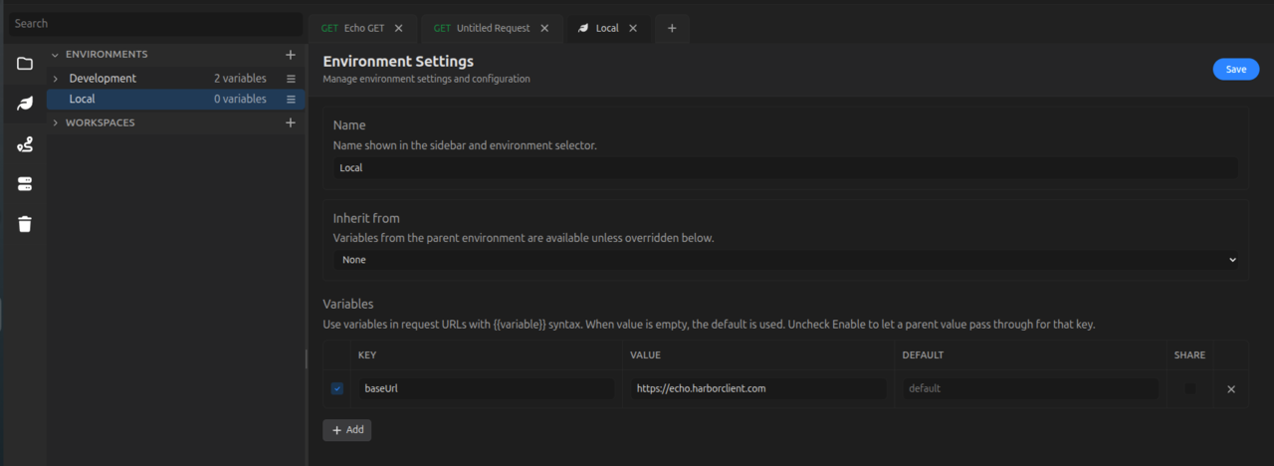The width and height of the screenshot is (1274, 466).
Task: Click the KEY column header
Action: tap(367, 355)
